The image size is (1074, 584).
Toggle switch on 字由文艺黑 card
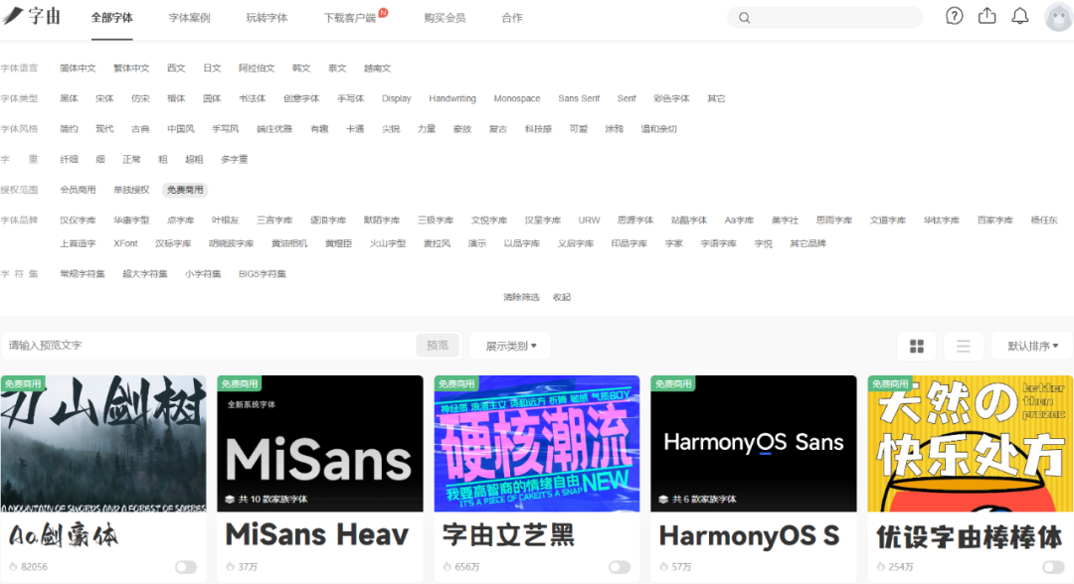(x=620, y=567)
